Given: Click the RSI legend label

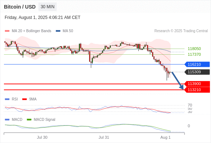Looking at the screenshot, I should click(x=15, y=99).
